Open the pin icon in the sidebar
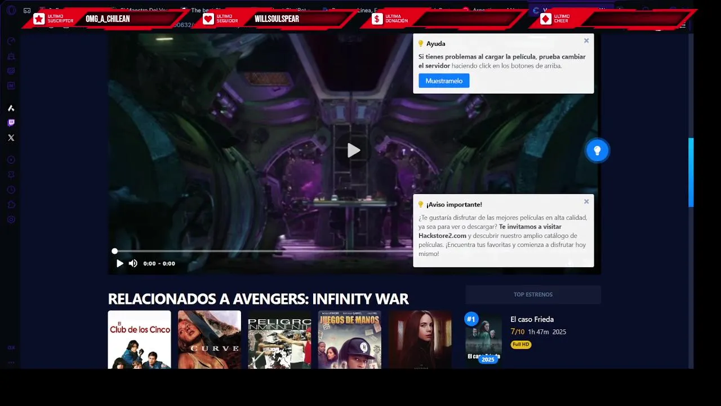 pos(11,175)
